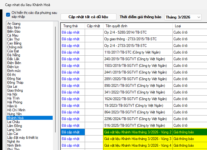207x150 pixels.
Task: Select the 'Giá vật liệu Khánh Hòa tháng 3/2026 - Vùng 2' row
Action: click(x=138, y=132)
